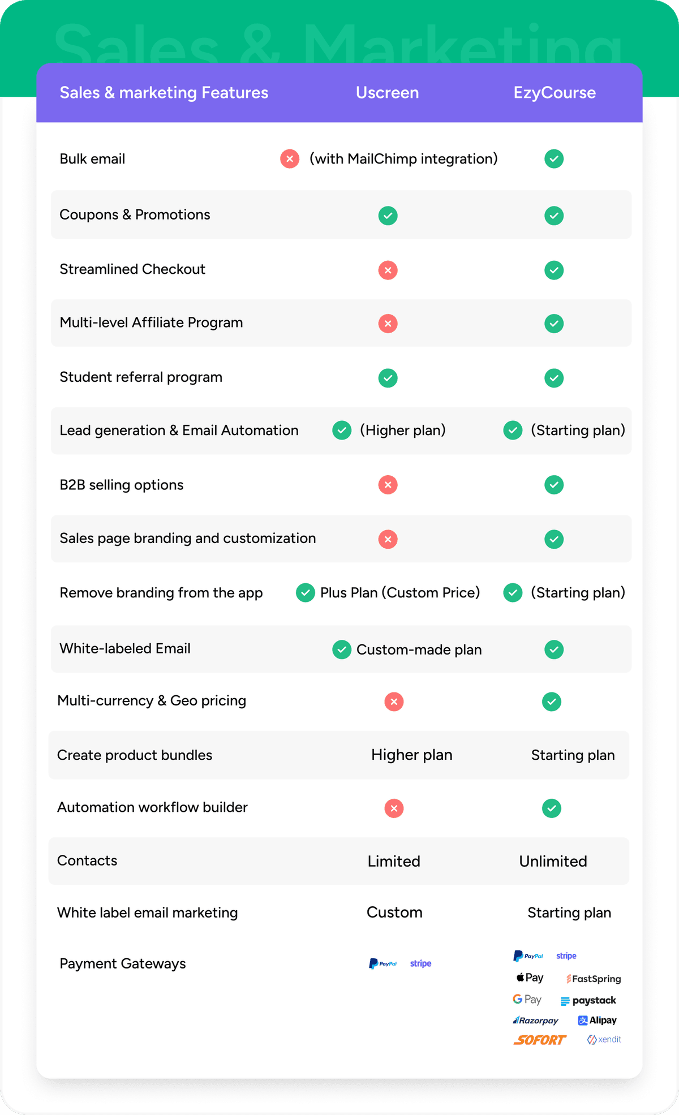Click the Sales & marketing Features header
679x1115 pixels.
tap(164, 93)
